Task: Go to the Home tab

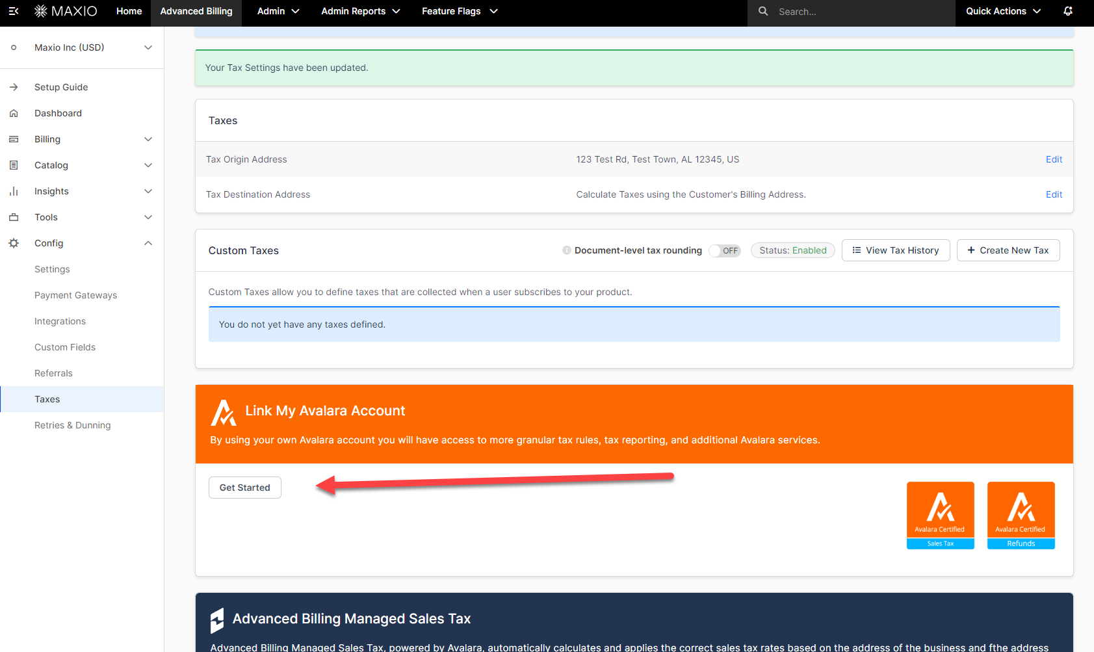Action: (129, 11)
